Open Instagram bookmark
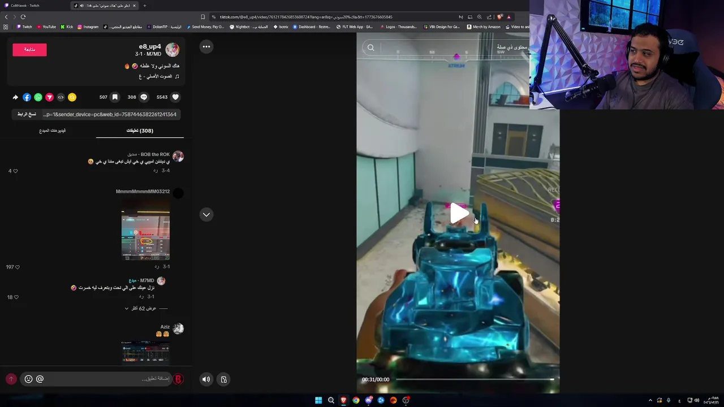This screenshot has width=724, height=407. [x=88, y=27]
